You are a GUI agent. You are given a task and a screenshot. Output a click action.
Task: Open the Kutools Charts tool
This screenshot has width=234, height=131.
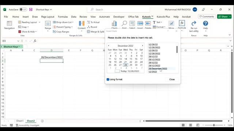(x=114, y=25)
